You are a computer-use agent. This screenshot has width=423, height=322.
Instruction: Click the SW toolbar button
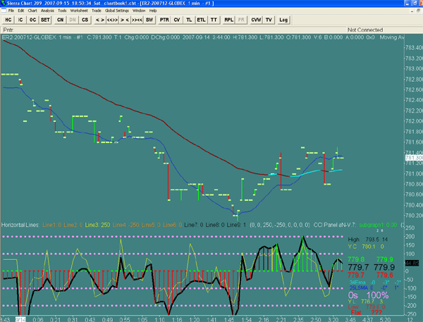coord(149,20)
